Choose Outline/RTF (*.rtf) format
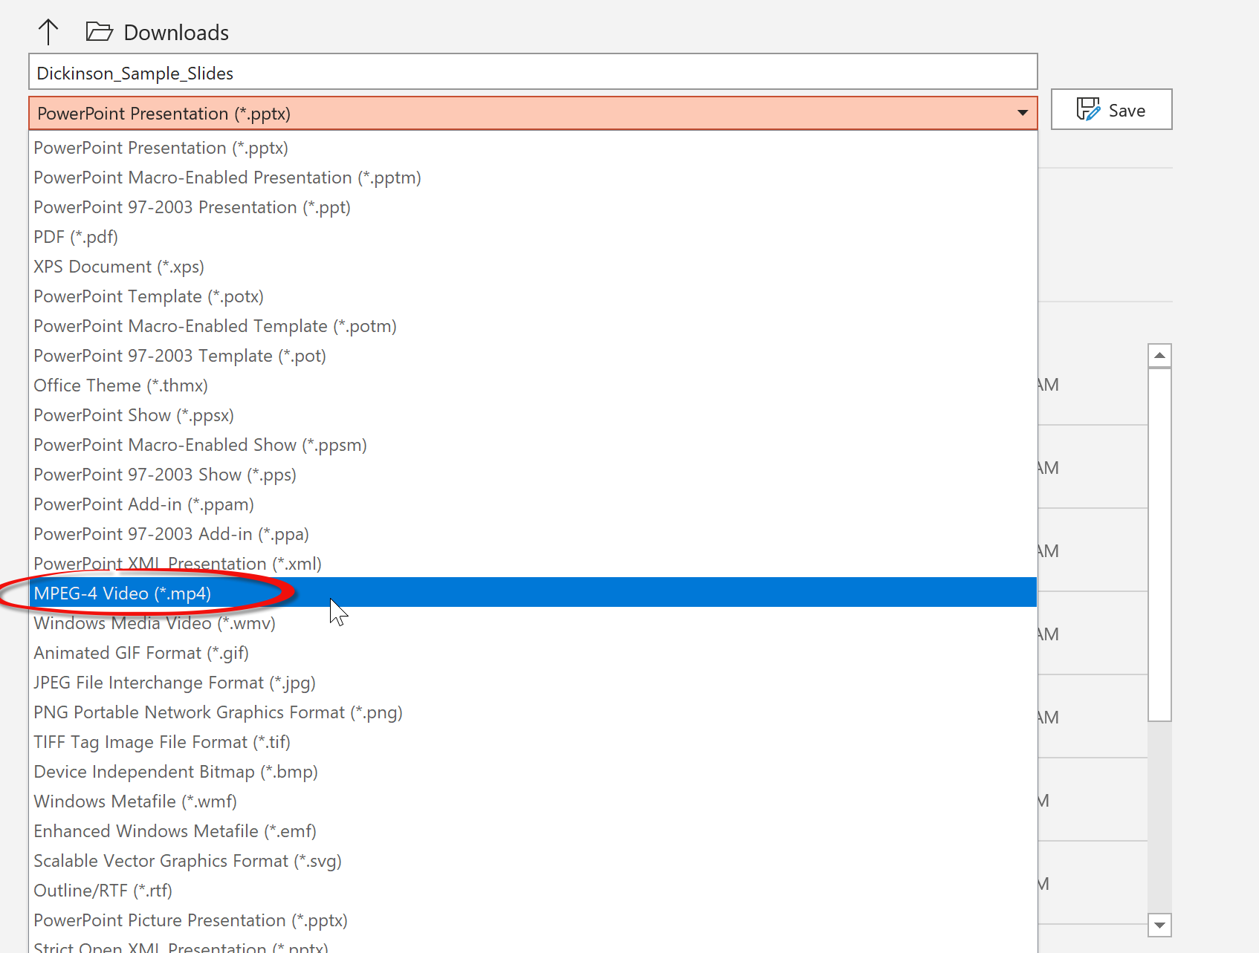1259x953 pixels. [x=533, y=891]
